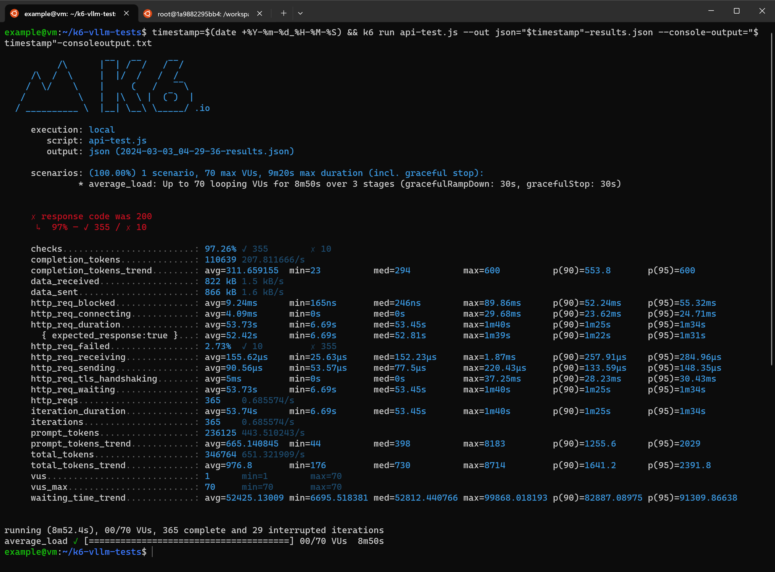Click the terminal prompt cursor at bottom
The height and width of the screenshot is (572, 775).
click(152, 552)
